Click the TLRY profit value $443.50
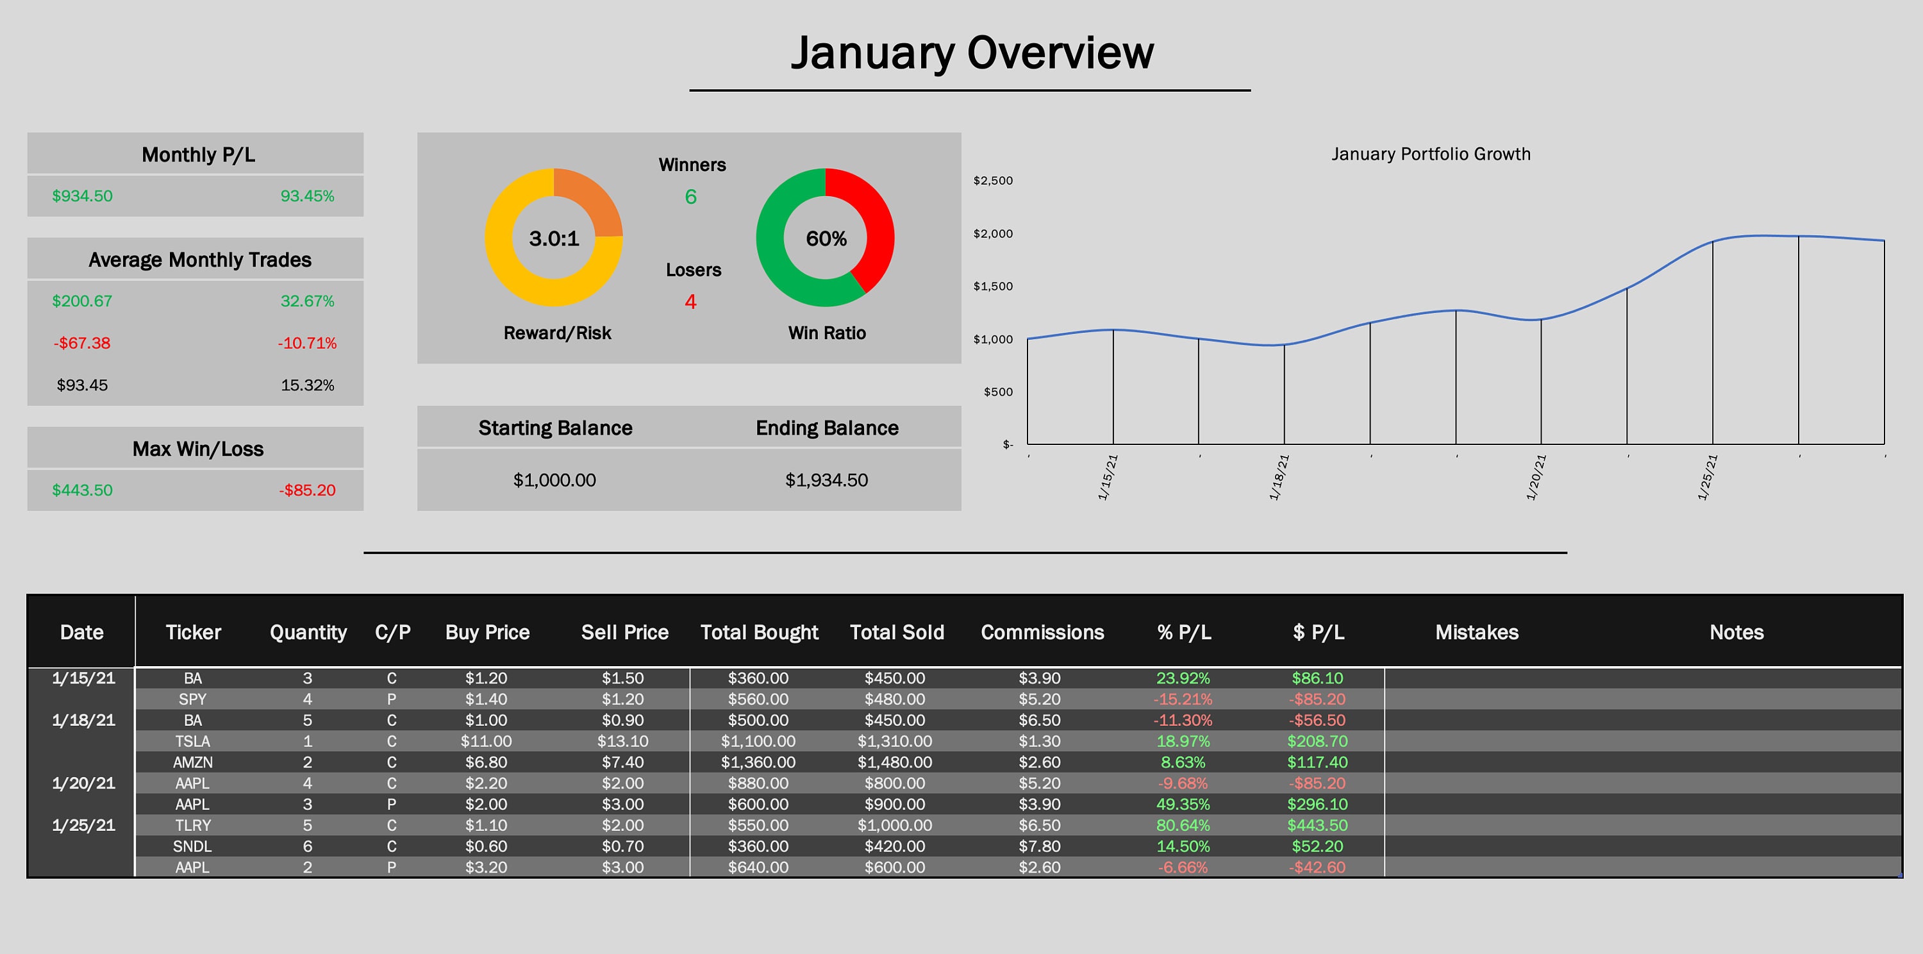This screenshot has width=1923, height=954. click(x=1318, y=826)
